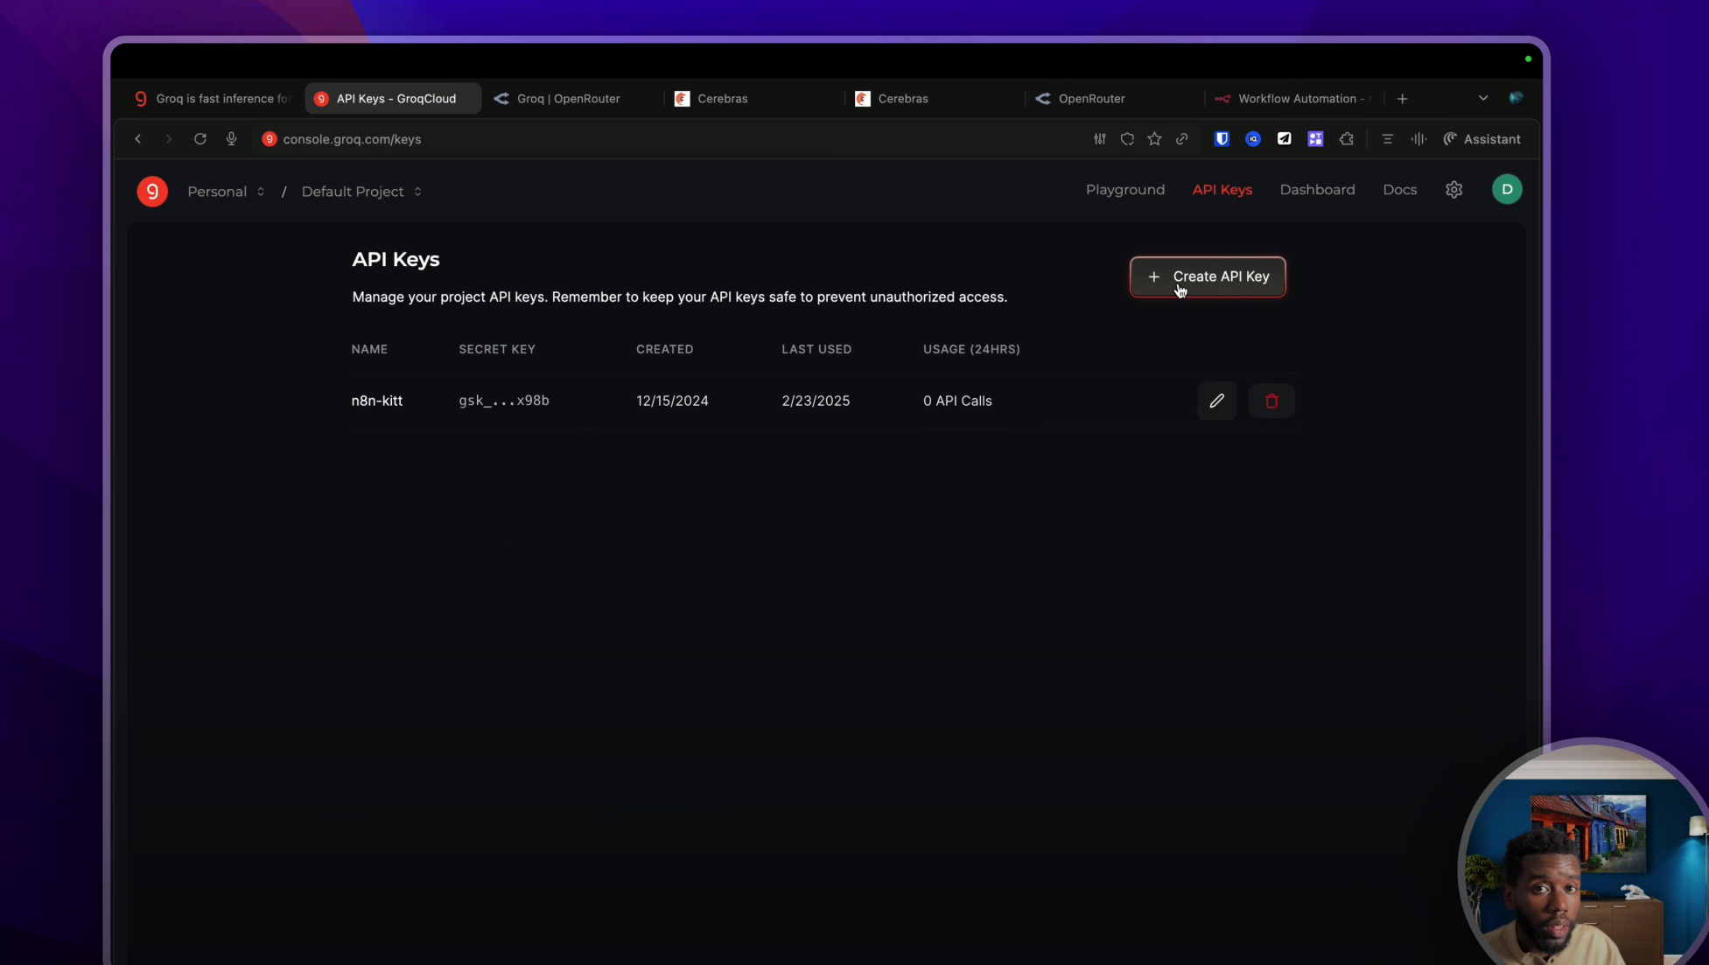1709x965 pixels.
Task: Delete the n8n-kitt API key
Action: pyautogui.click(x=1271, y=401)
